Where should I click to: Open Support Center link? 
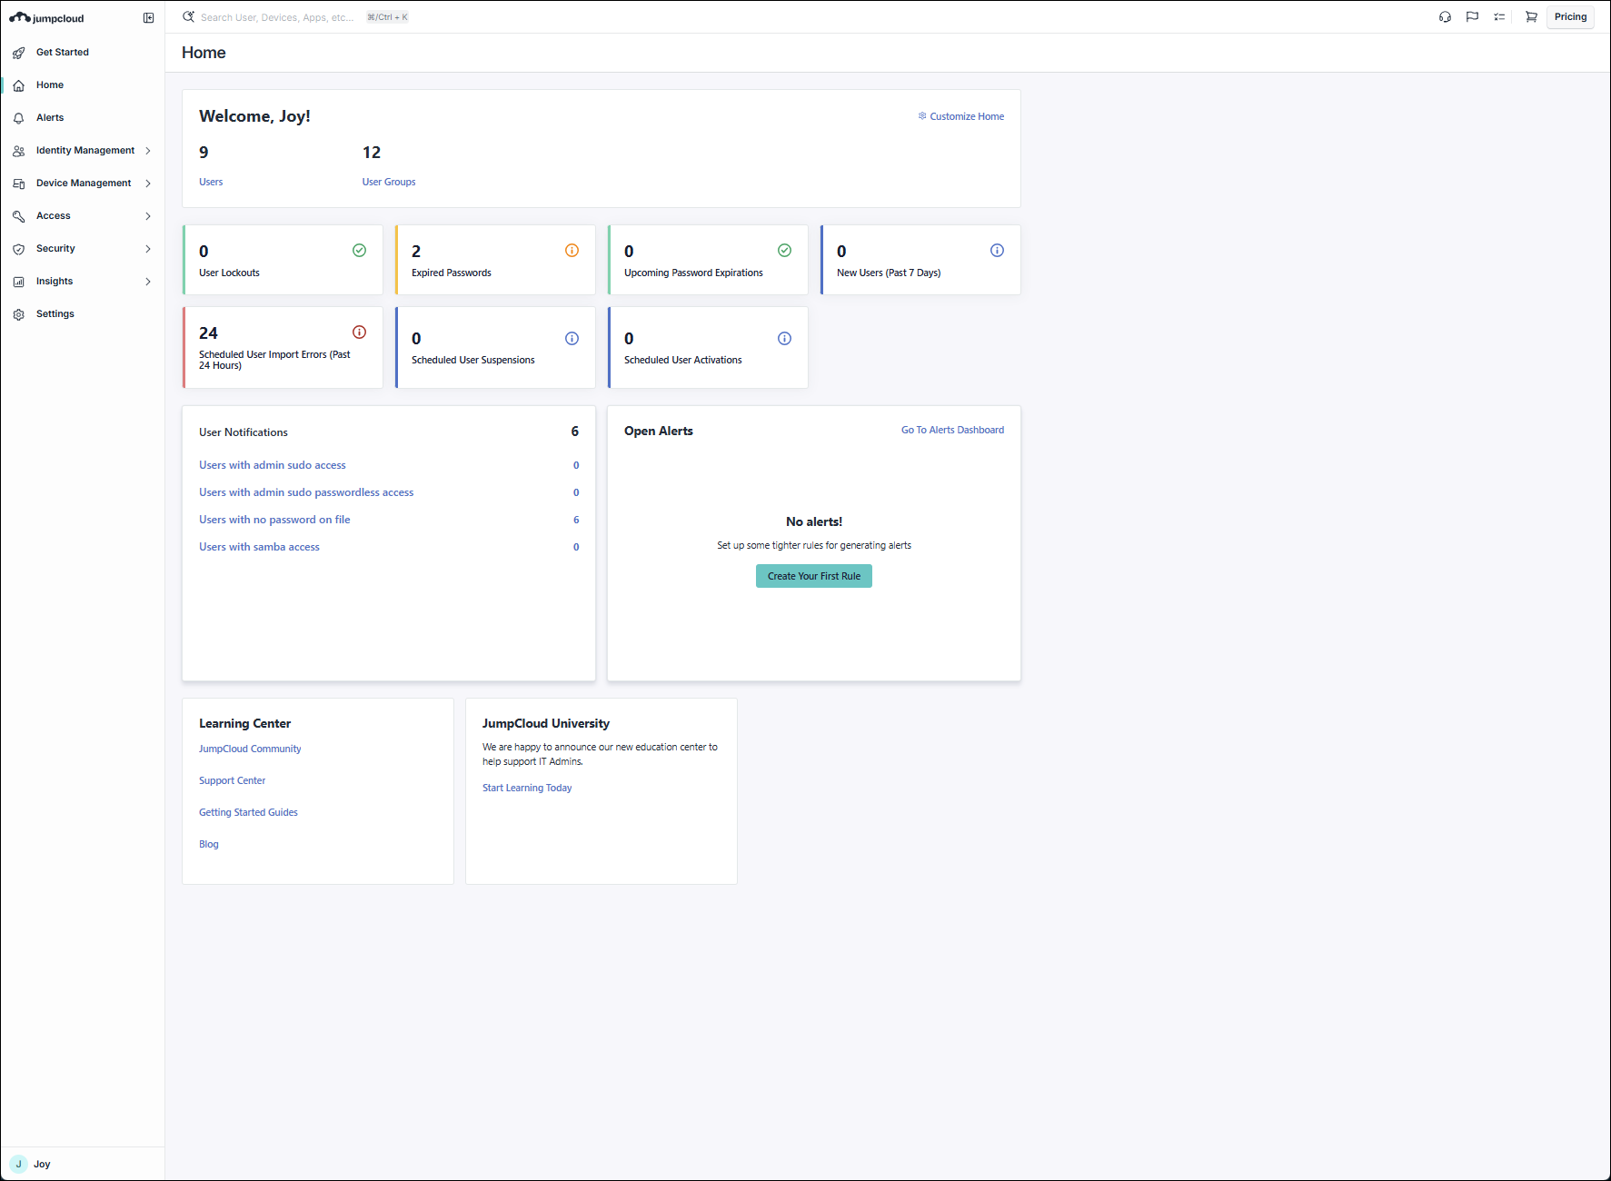pos(233,780)
